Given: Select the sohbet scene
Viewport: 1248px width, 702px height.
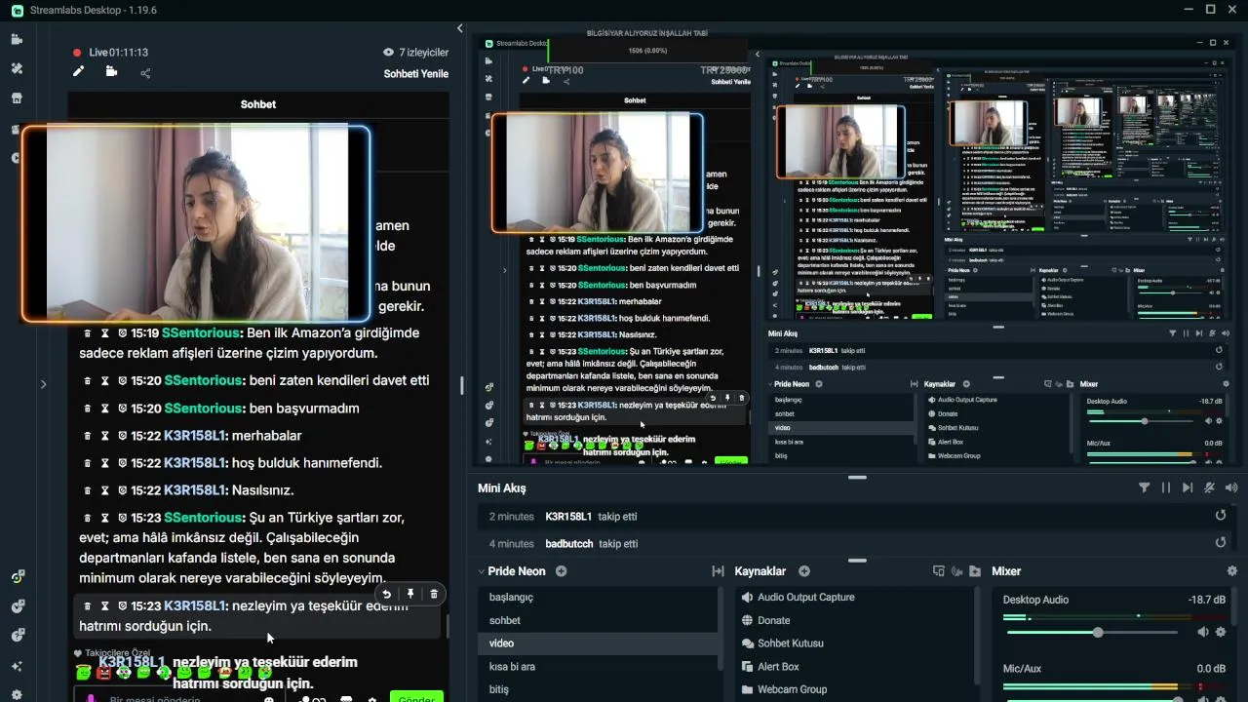Looking at the screenshot, I should tap(597, 620).
